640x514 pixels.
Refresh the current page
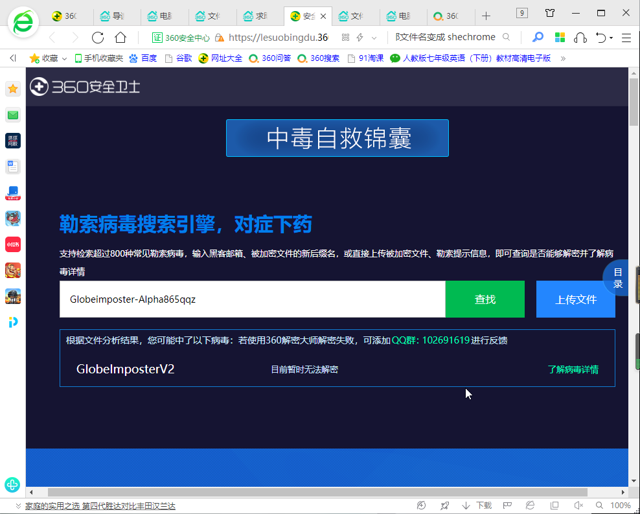[97, 37]
